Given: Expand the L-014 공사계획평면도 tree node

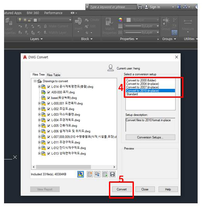Looking at the screenshot, I should [39, 87].
